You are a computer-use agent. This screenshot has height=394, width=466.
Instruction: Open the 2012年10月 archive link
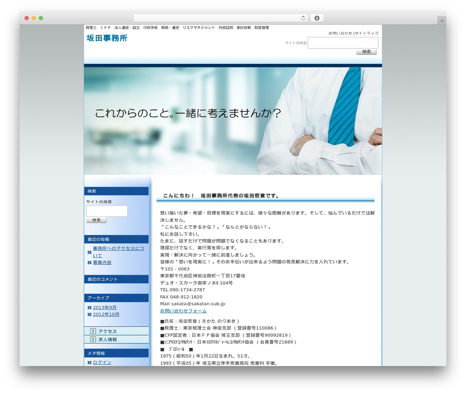(106, 314)
